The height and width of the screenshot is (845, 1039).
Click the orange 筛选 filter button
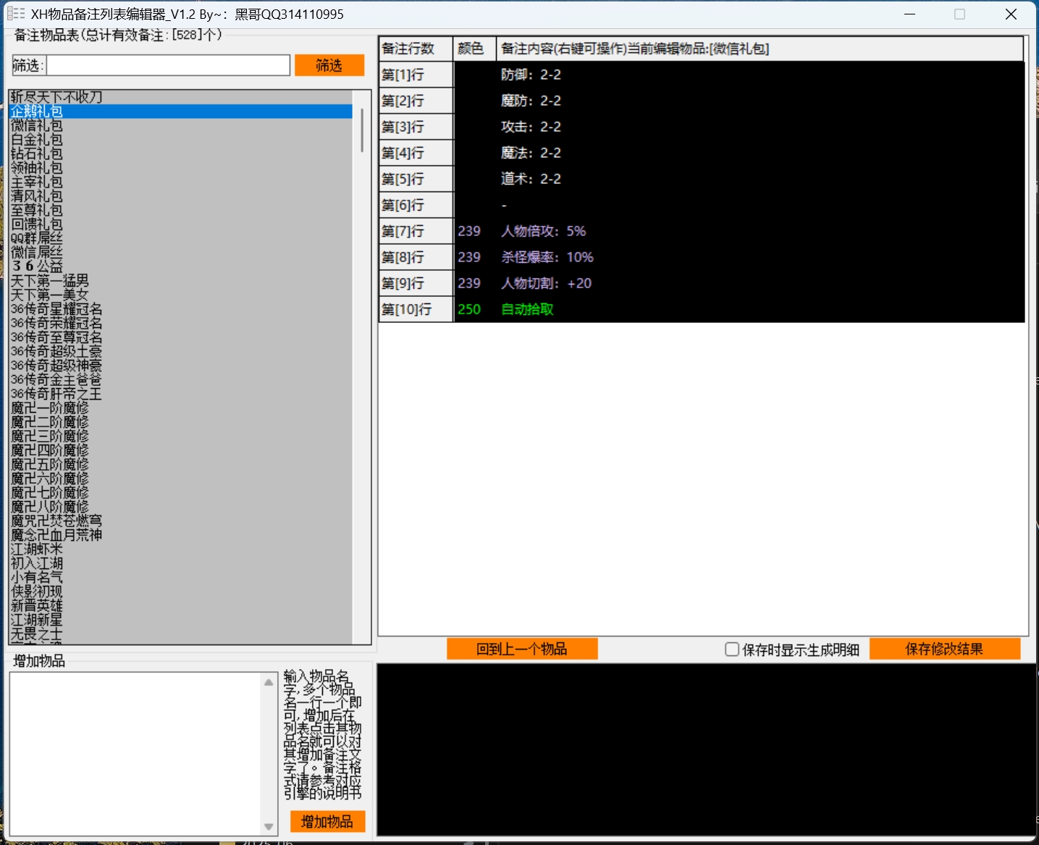(329, 65)
